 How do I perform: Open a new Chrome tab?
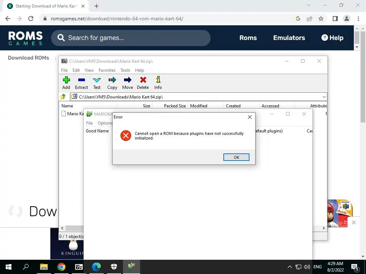[x=97, y=6]
